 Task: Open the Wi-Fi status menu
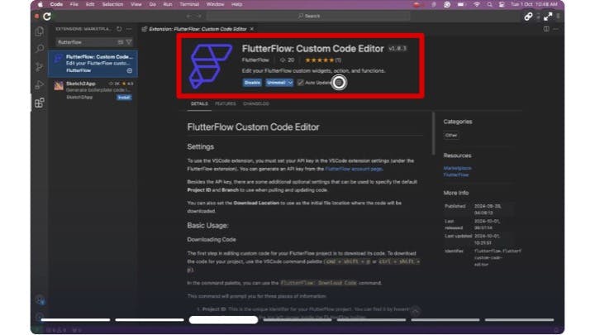point(477,5)
